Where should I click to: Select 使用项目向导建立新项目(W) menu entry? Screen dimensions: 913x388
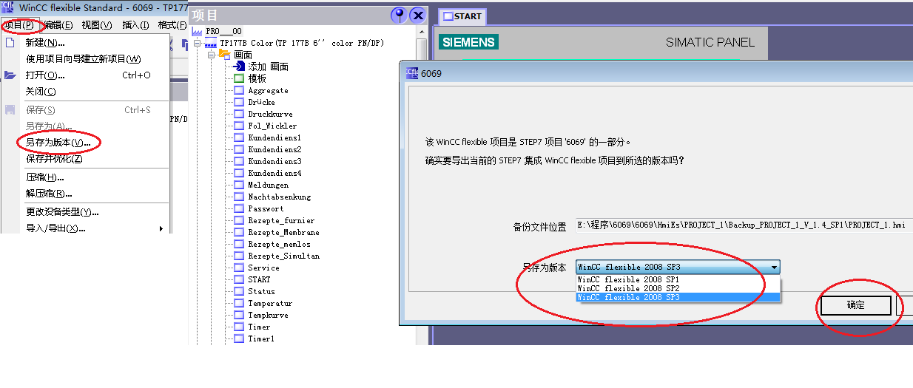tap(84, 59)
